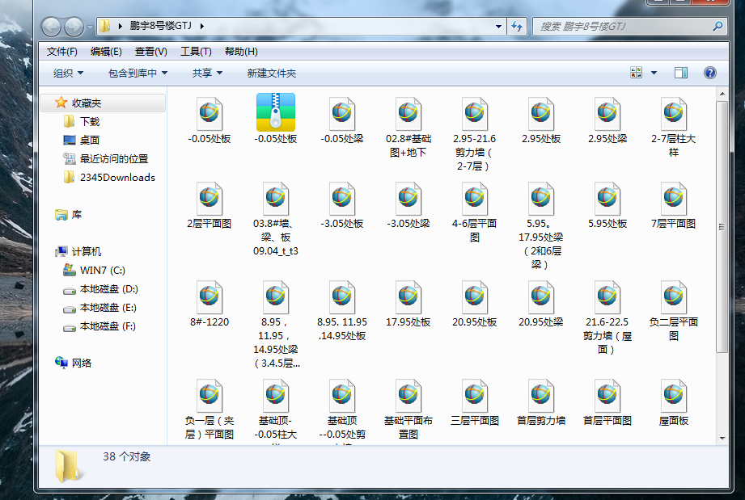Open the 工具(T) menu
The image size is (745, 500).
(196, 51)
